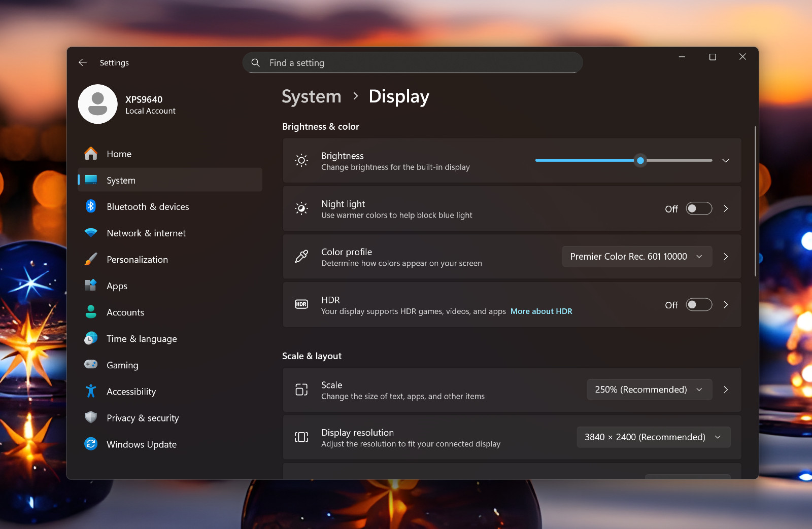Click the back arrow in Settings
Screen dimensions: 812x529
83,62
